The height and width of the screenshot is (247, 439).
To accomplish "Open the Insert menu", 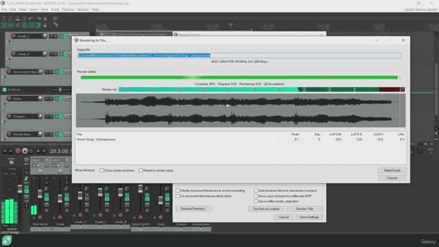I will point(34,10).
